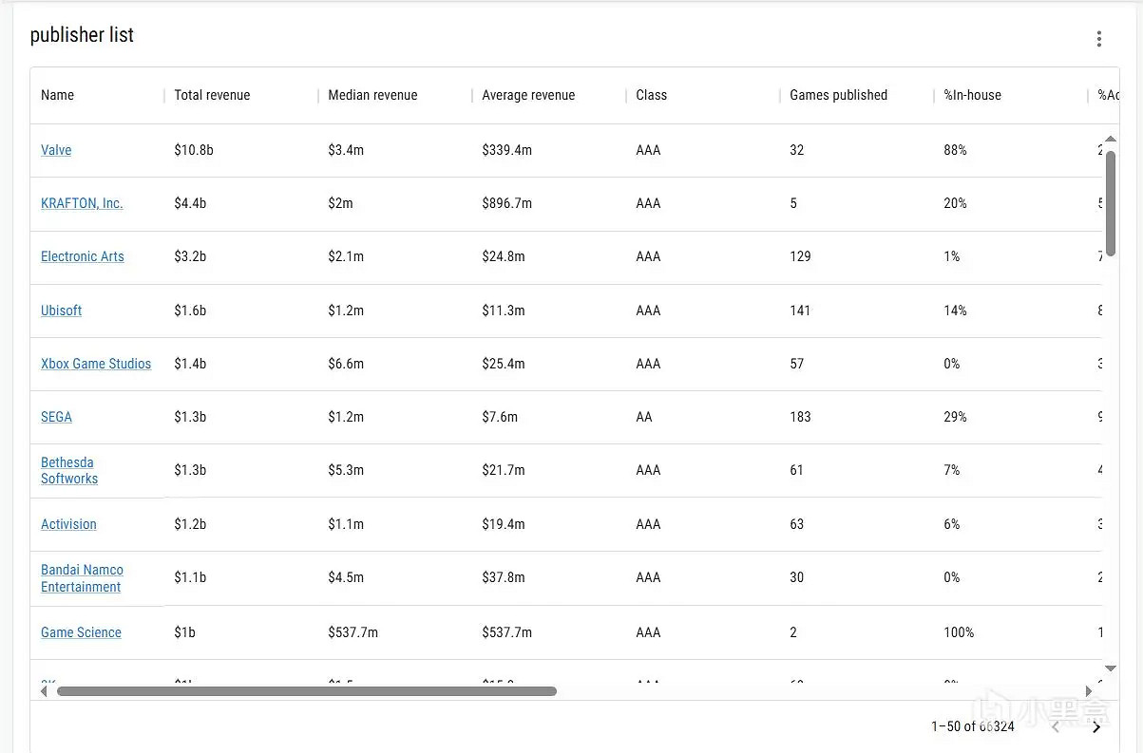Open the Electronic Arts link
Viewport: 1143px width, 753px height.
(83, 256)
